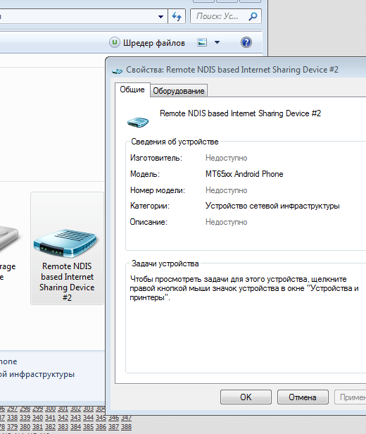366x434 pixels.
Task: Click the Изготовитель: label
Action: pos(156,158)
